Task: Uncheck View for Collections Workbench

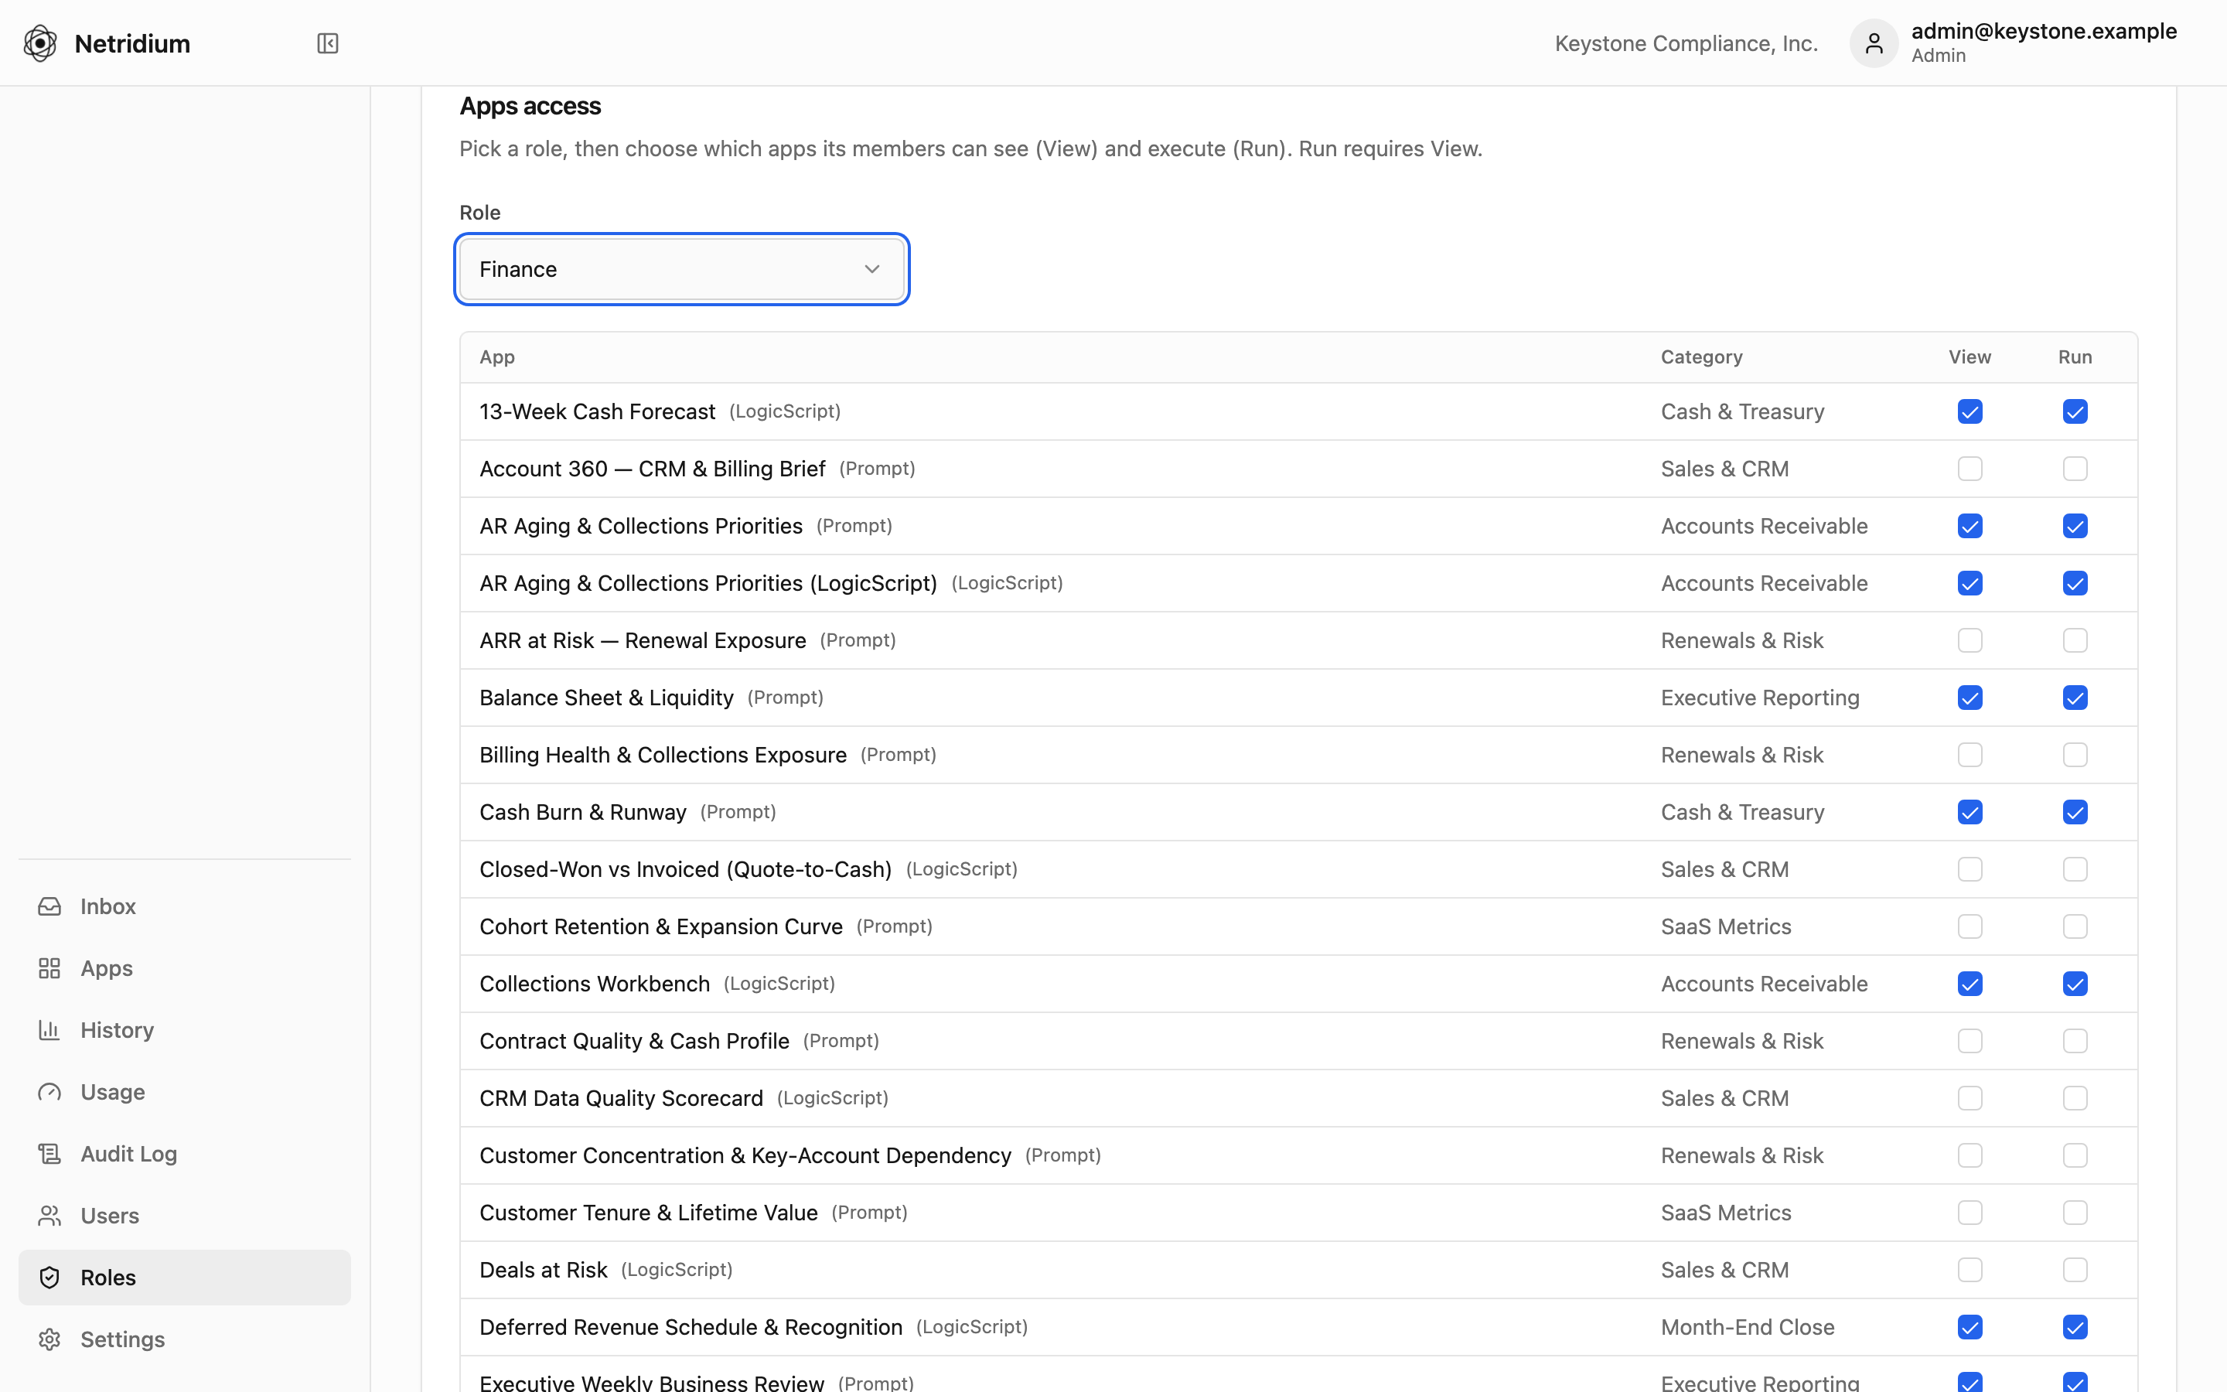Action: click(x=1970, y=983)
